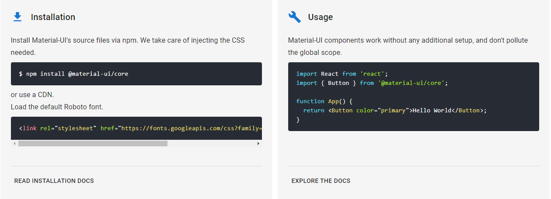Open READ INSTALLATION DOCS link
Viewport: 551px width, 199px height.
[x=54, y=181]
